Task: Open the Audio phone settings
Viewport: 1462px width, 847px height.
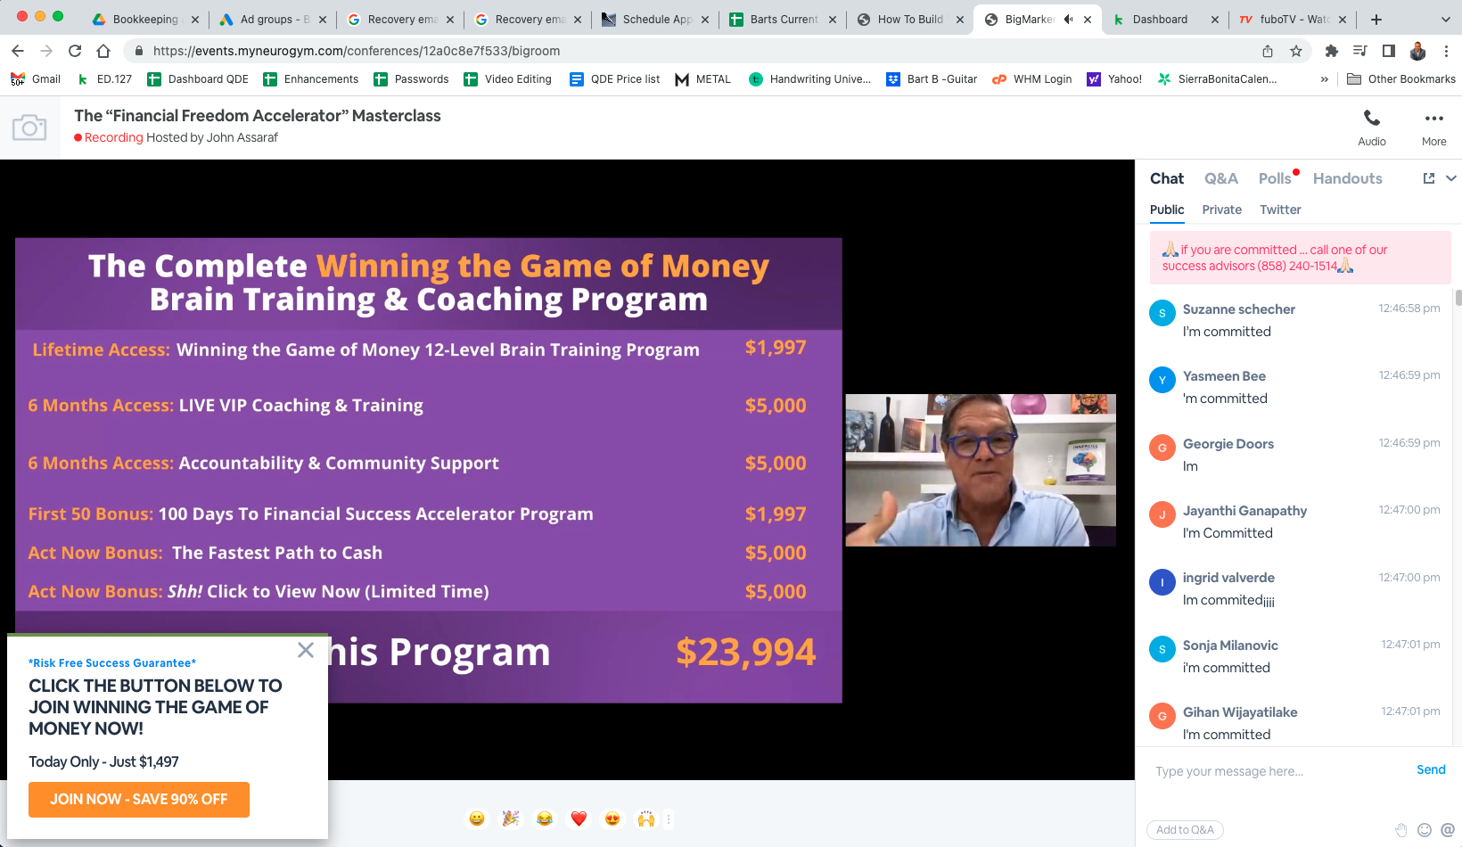Action: [1371, 127]
